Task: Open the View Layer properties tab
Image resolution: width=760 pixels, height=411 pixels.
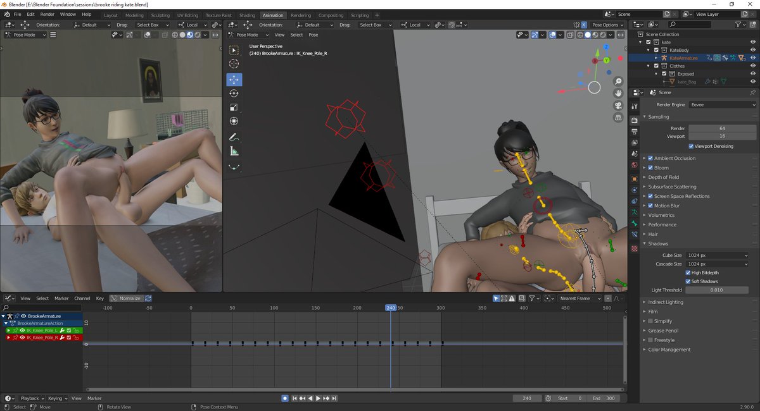Action: point(635,143)
